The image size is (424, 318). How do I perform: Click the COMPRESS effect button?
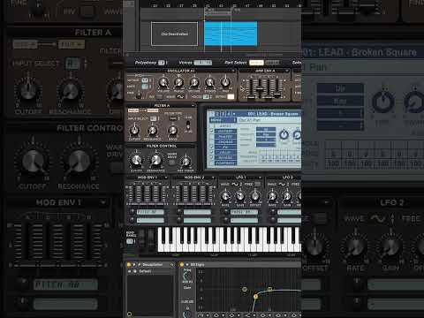point(225,163)
